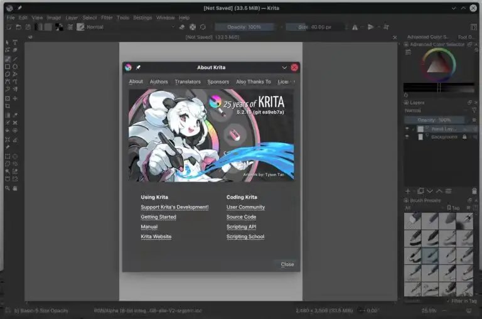Click the Save document toolbar icon
482x319 pixels.
click(28, 27)
